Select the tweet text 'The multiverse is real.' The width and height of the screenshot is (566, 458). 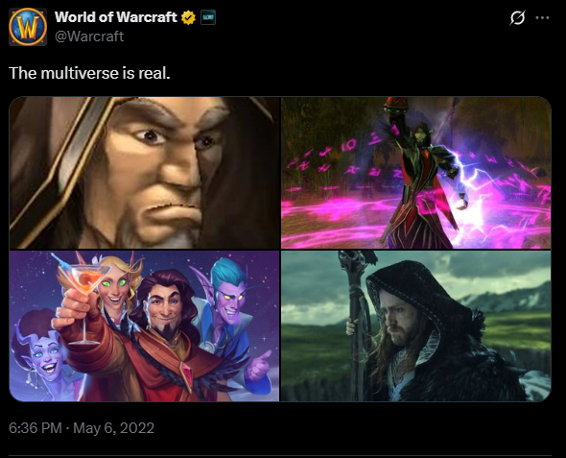(x=89, y=73)
